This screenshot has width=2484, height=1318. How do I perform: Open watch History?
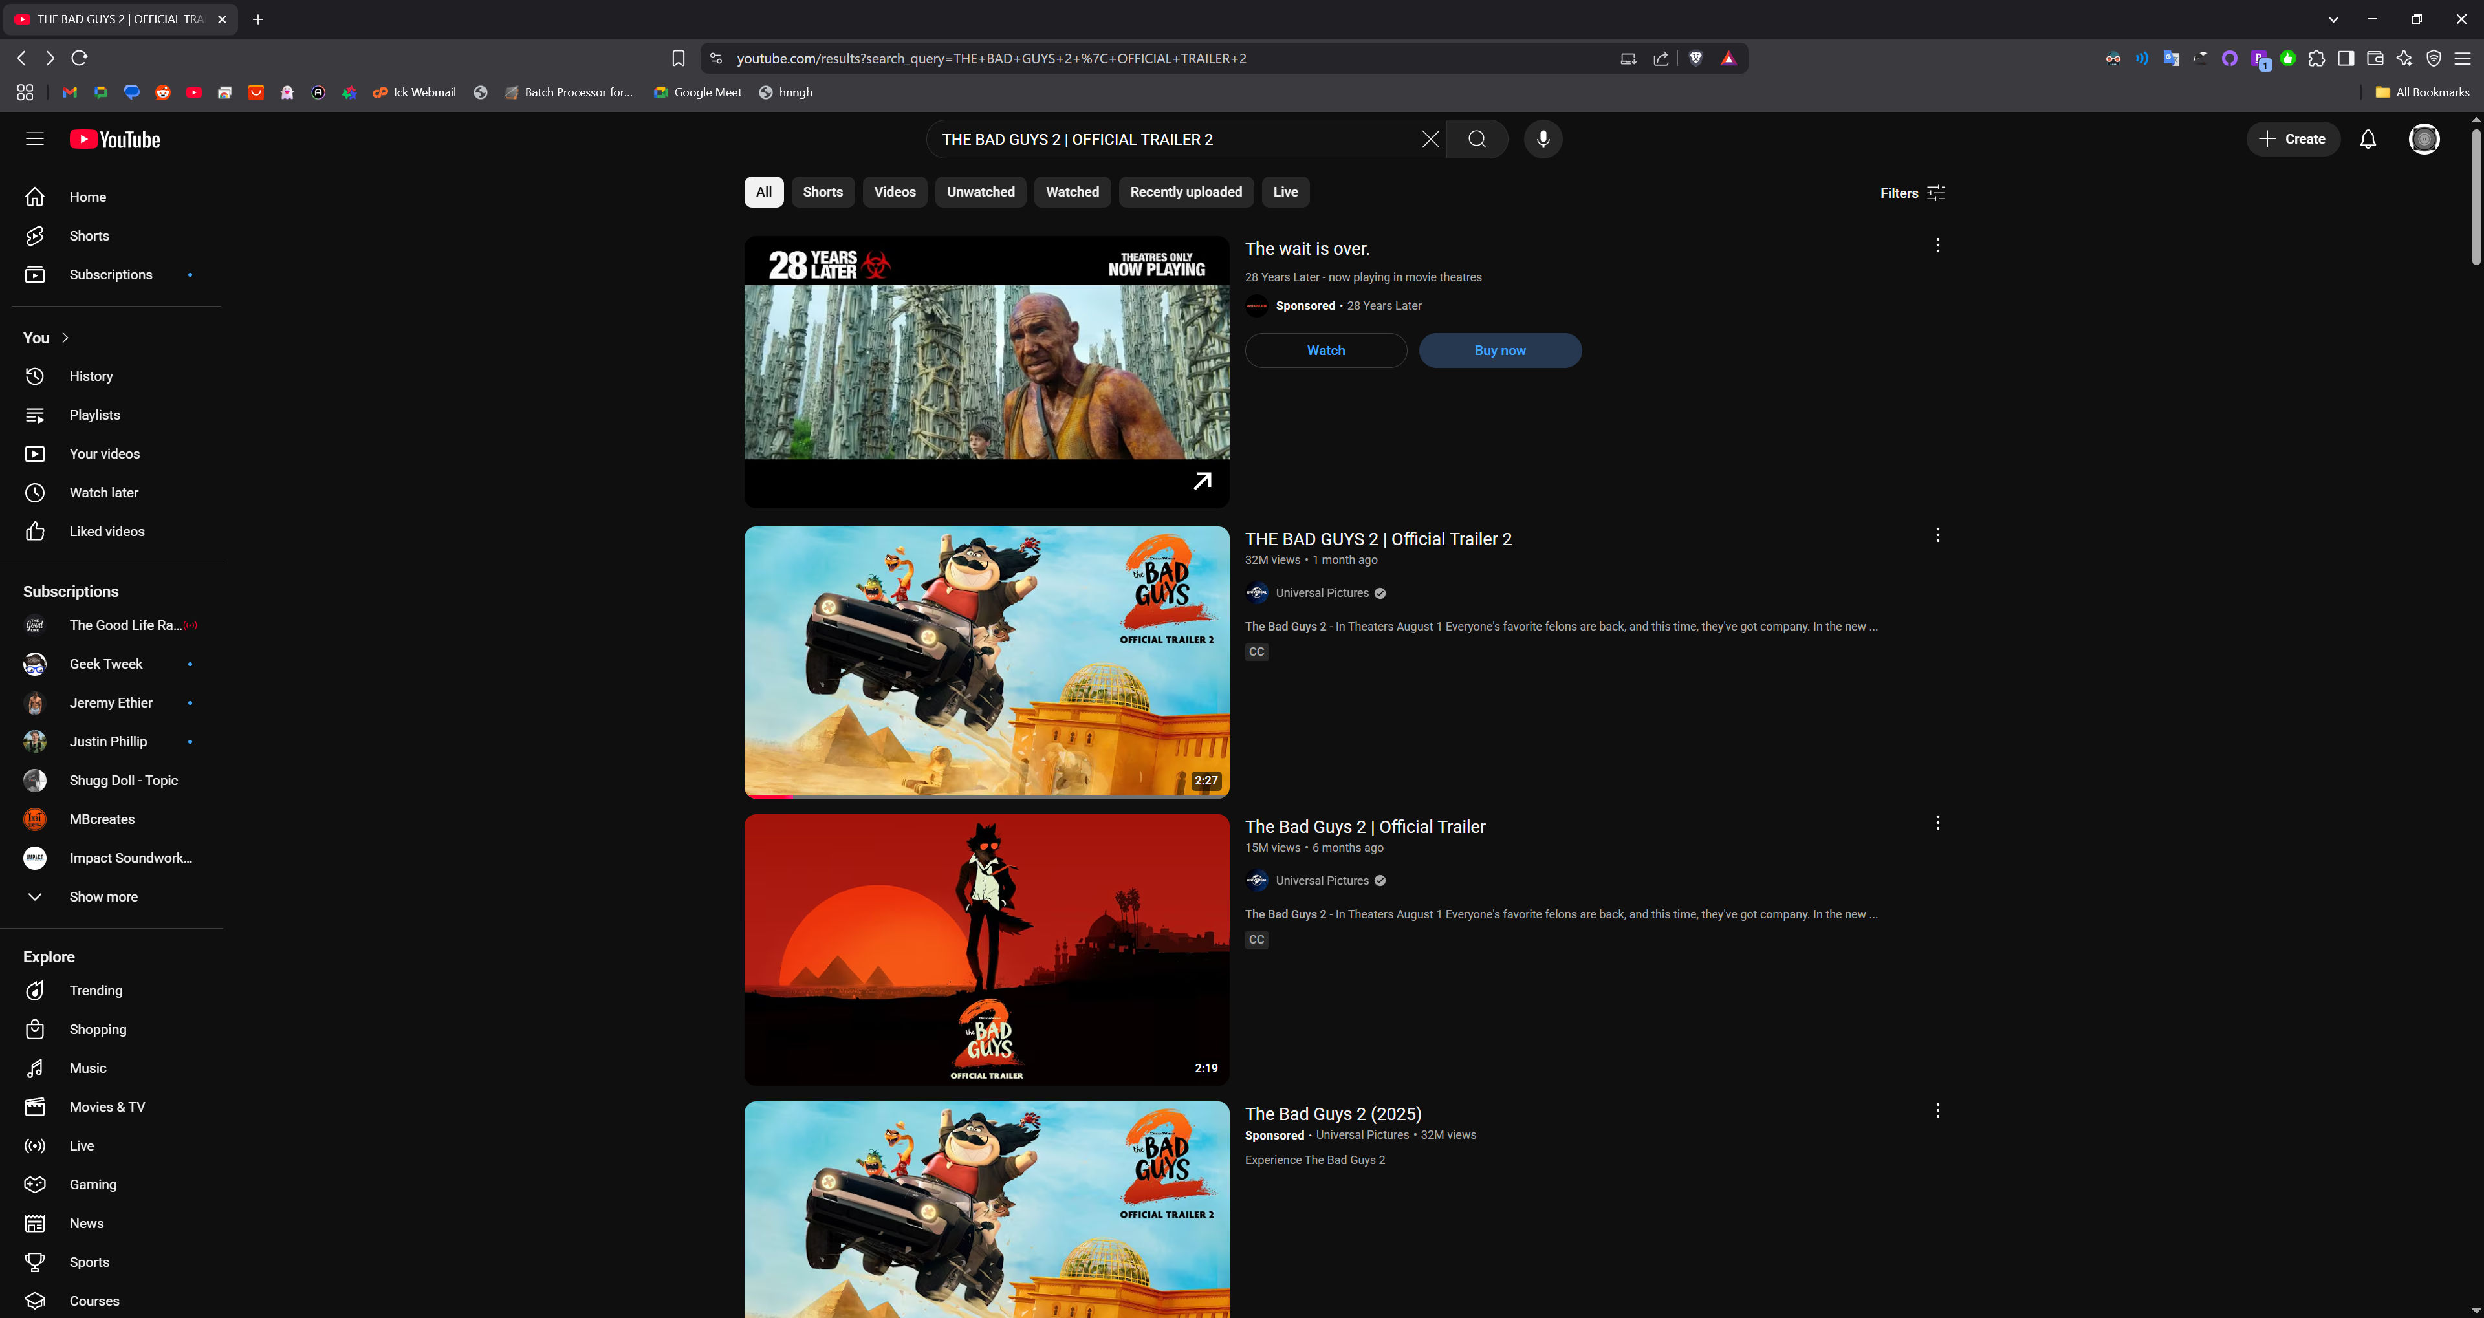tap(111, 376)
